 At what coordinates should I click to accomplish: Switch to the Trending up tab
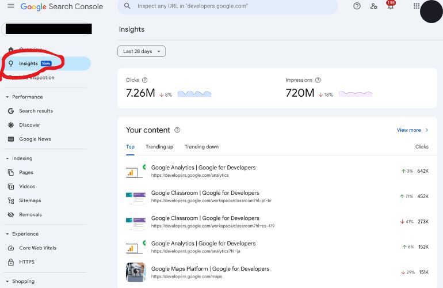[159, 146]
